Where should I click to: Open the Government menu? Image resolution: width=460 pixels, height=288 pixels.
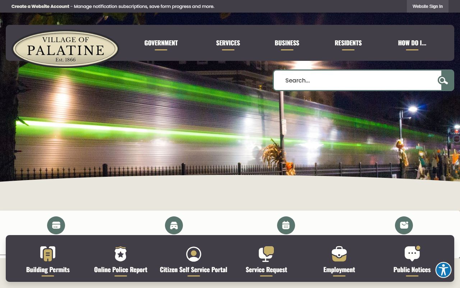click(161, 43)
